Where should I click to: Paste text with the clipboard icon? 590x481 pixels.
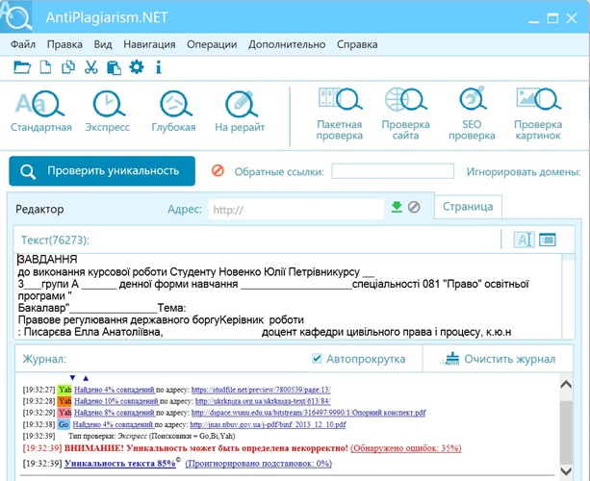[x=114, y=68]
